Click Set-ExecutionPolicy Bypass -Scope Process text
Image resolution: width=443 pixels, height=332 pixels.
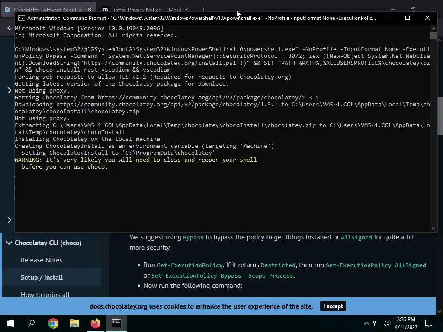(x=222, y=275)
